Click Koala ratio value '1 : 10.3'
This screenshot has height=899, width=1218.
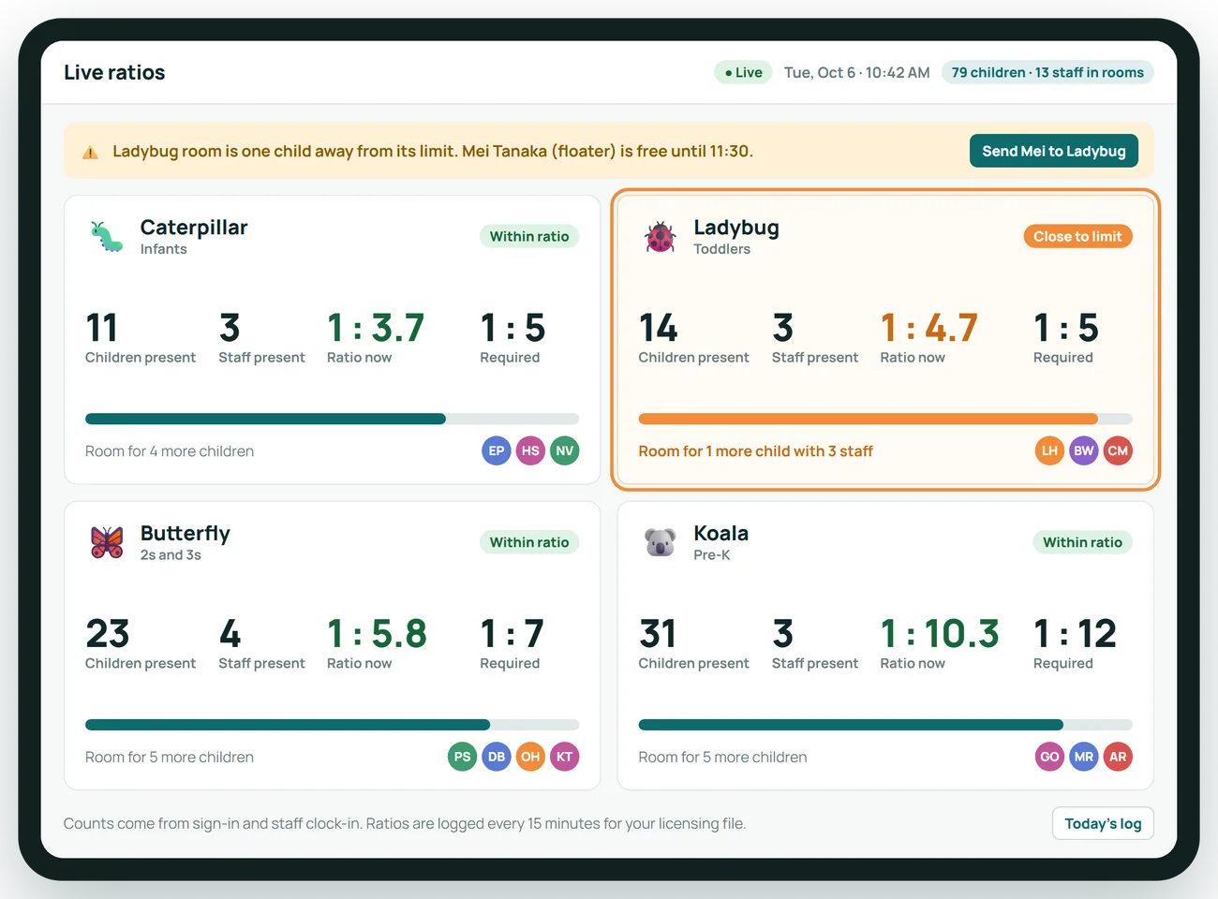point(940,634)
